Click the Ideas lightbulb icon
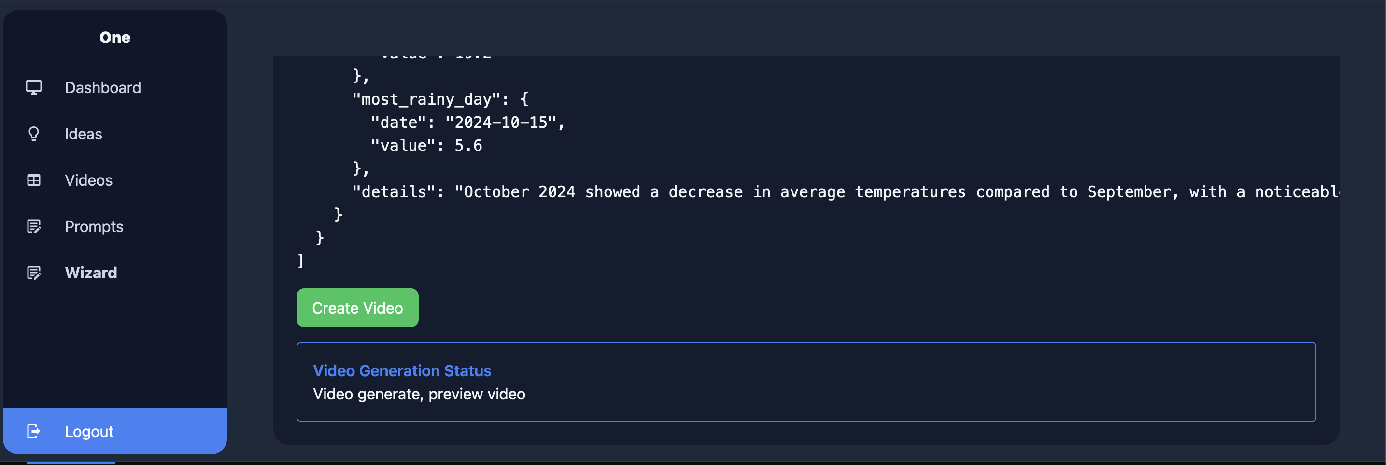 33,134
